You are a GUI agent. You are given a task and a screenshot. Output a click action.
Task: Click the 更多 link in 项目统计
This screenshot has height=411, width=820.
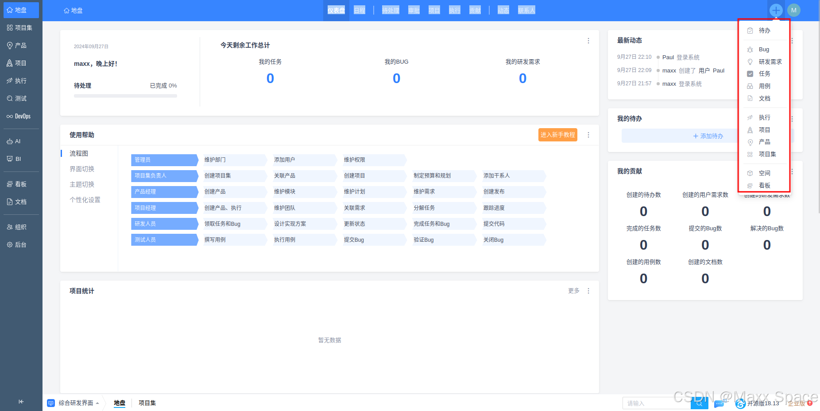point(574,291)
